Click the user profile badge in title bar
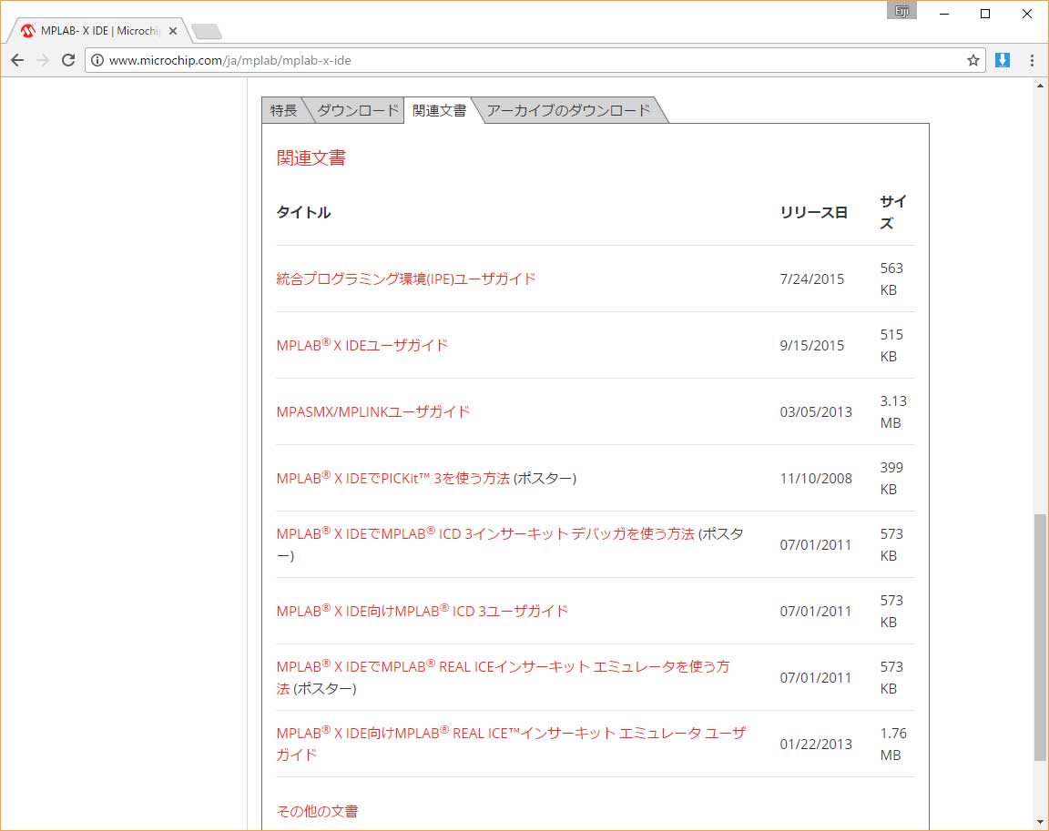Screen dimensions: 1049x831 coord(901,11)
